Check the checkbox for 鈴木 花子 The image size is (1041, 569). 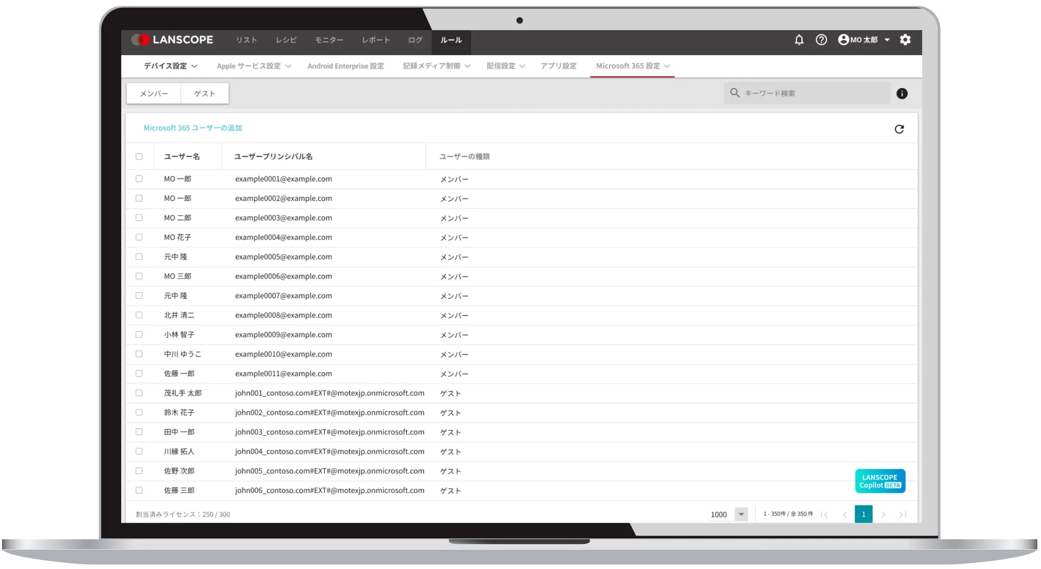139,412
